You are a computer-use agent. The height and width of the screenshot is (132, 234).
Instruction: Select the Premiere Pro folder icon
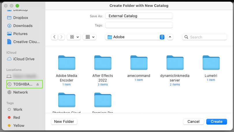pyautogui.click(x=103, y=100)
